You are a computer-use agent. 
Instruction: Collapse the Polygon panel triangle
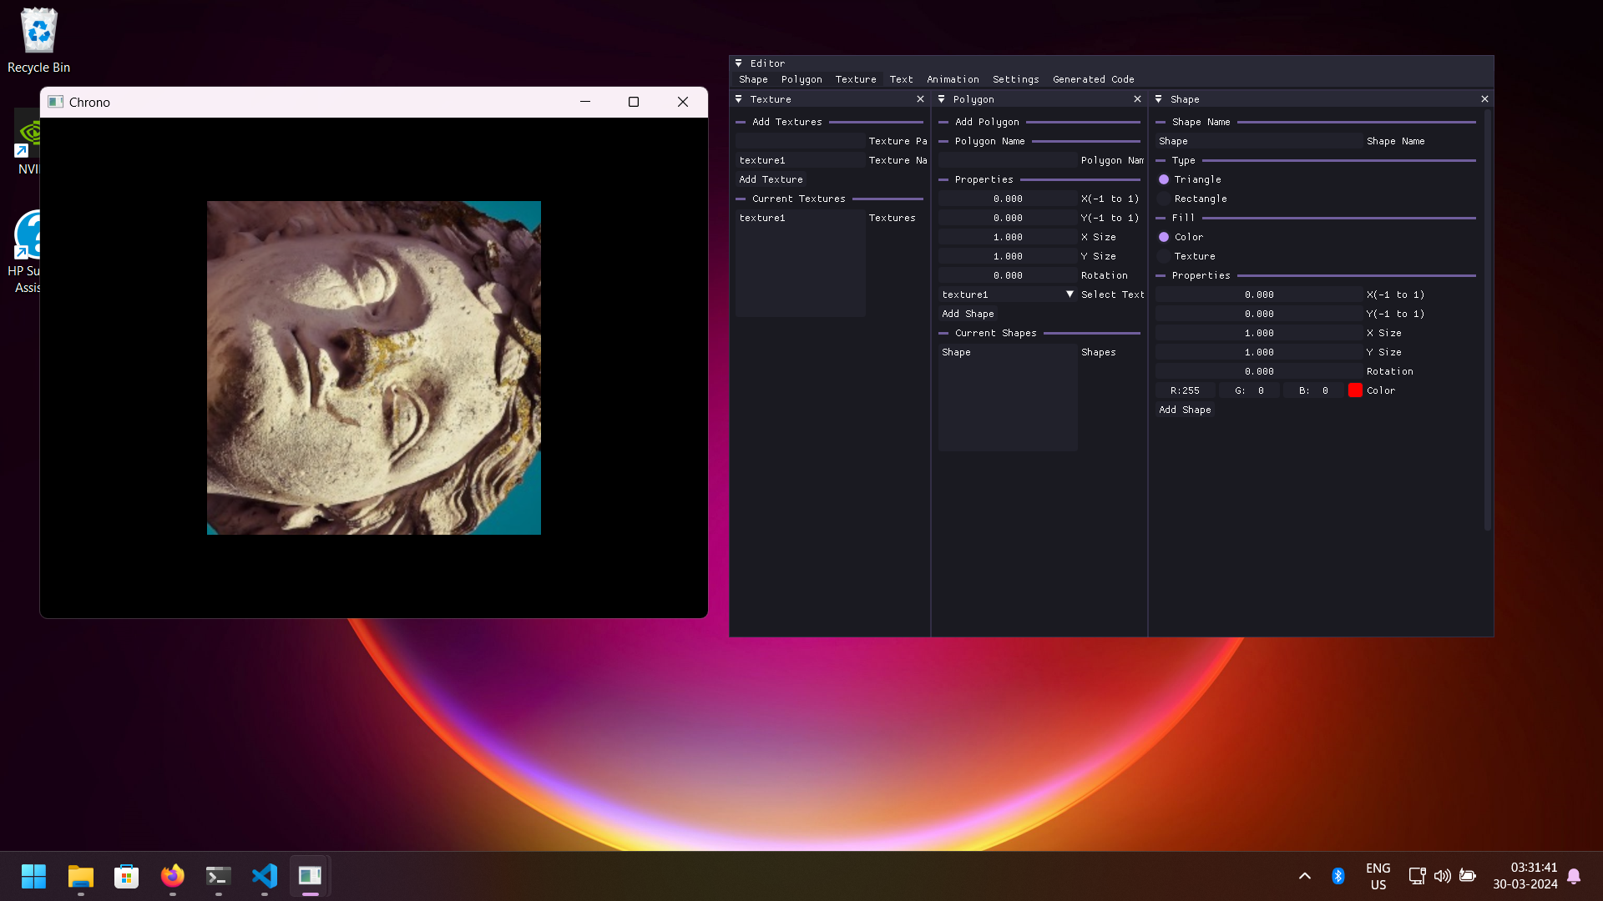(942, 99)
